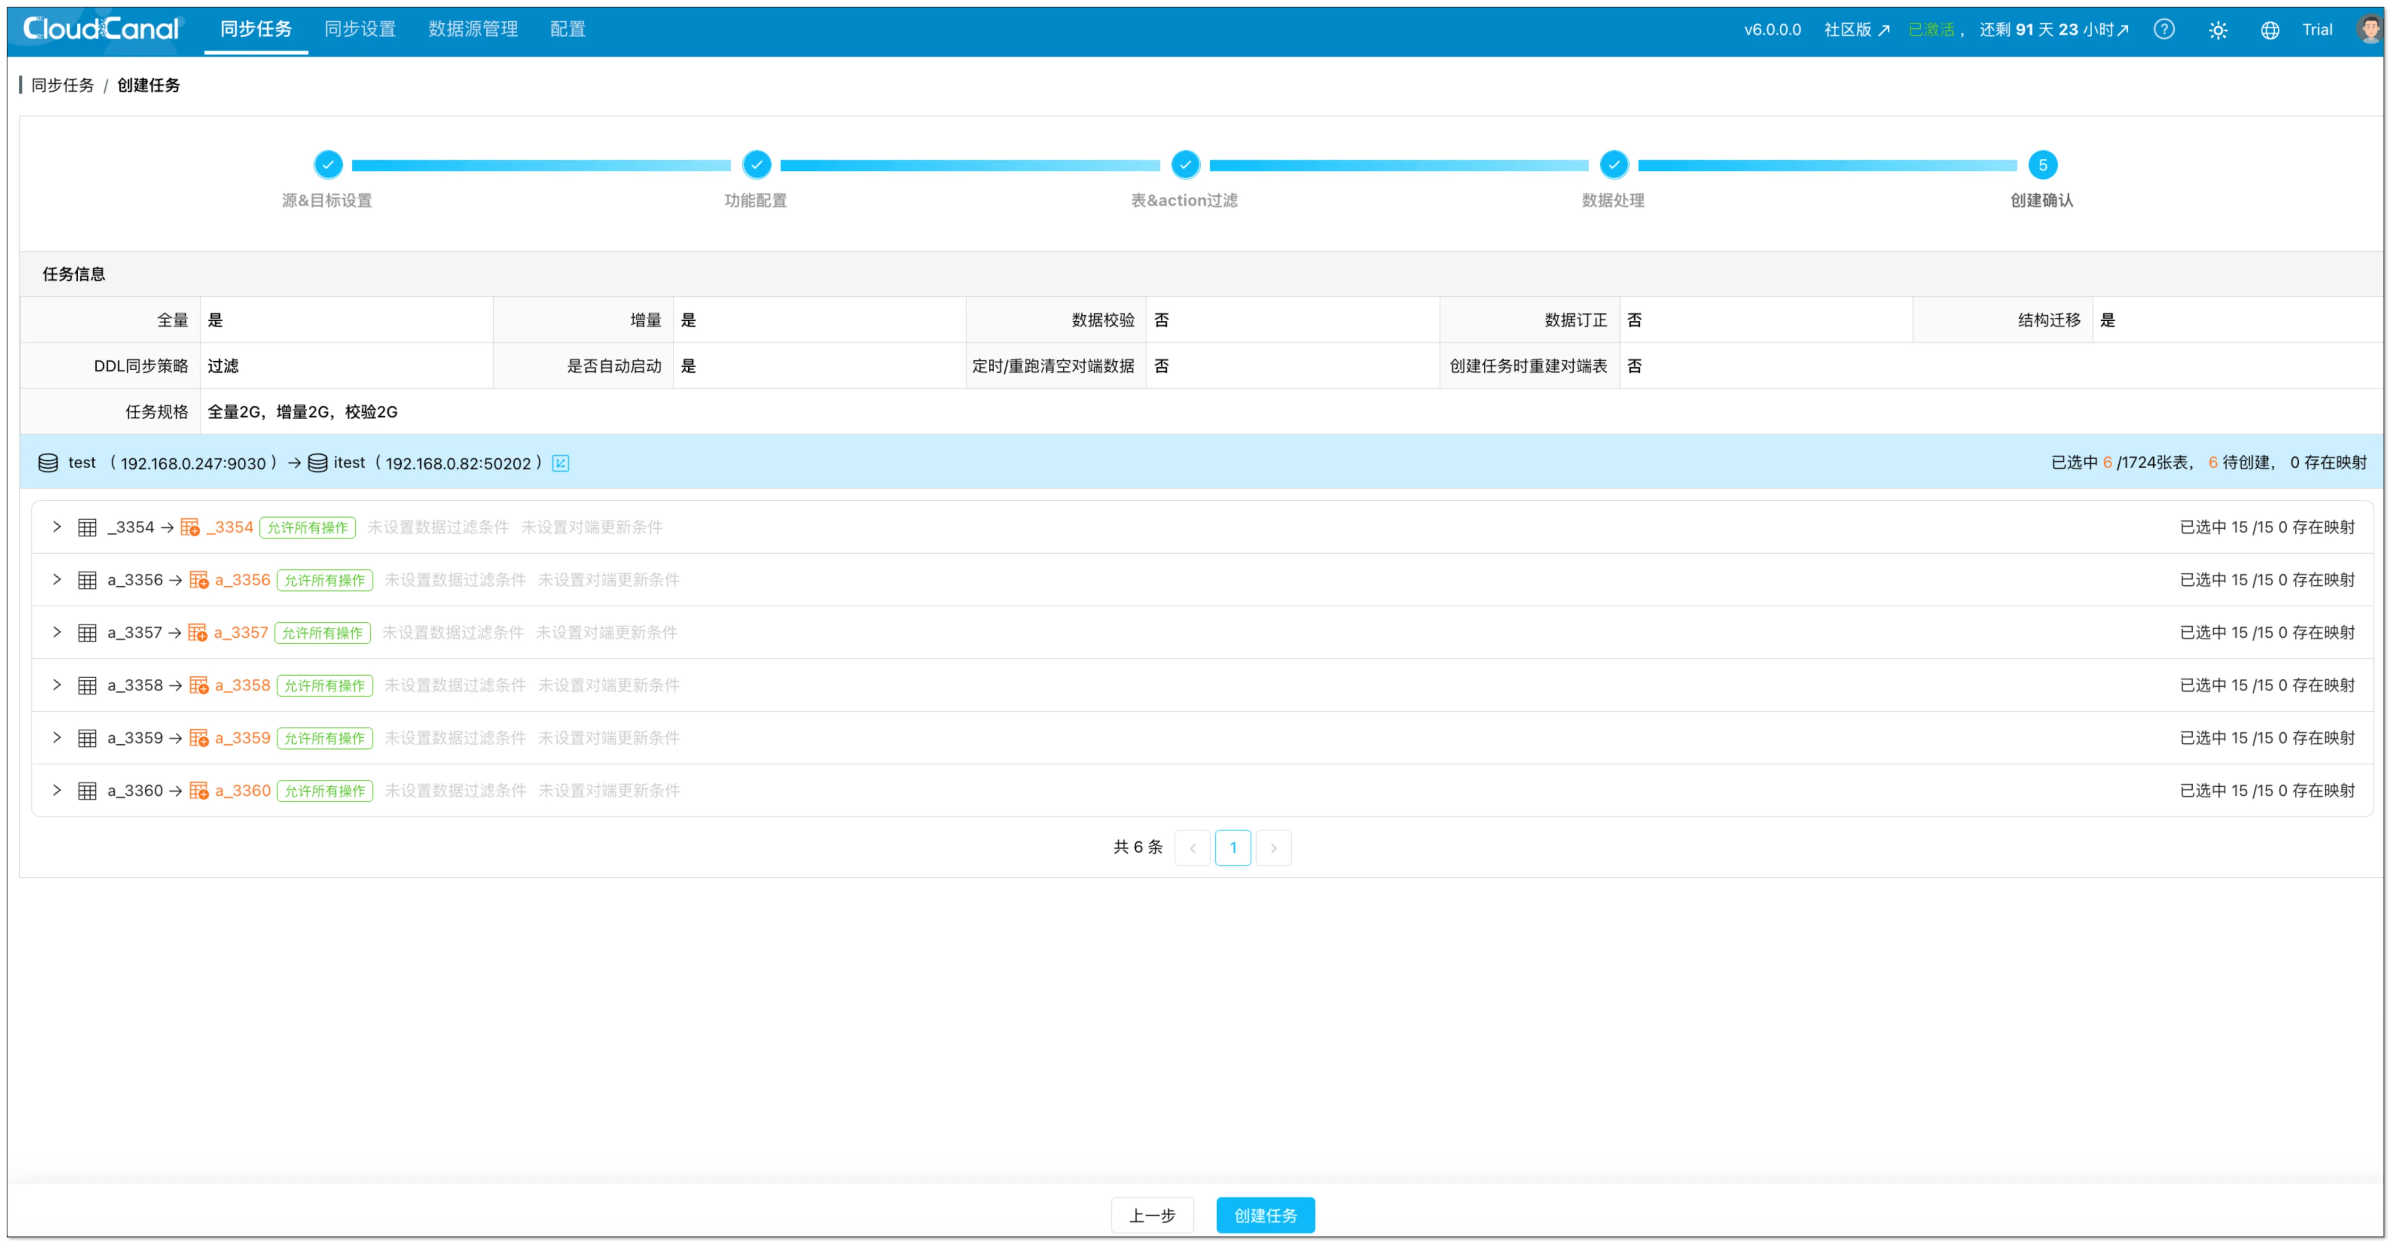The height and width of the screenshot is (1248, 2395).
Task: Click the orange target table icon for a_3359
Action: pyautogui.click(x=199, y=739)
